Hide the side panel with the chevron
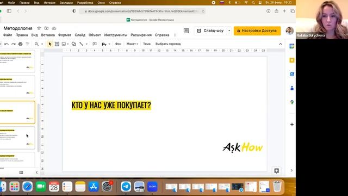 291,170
